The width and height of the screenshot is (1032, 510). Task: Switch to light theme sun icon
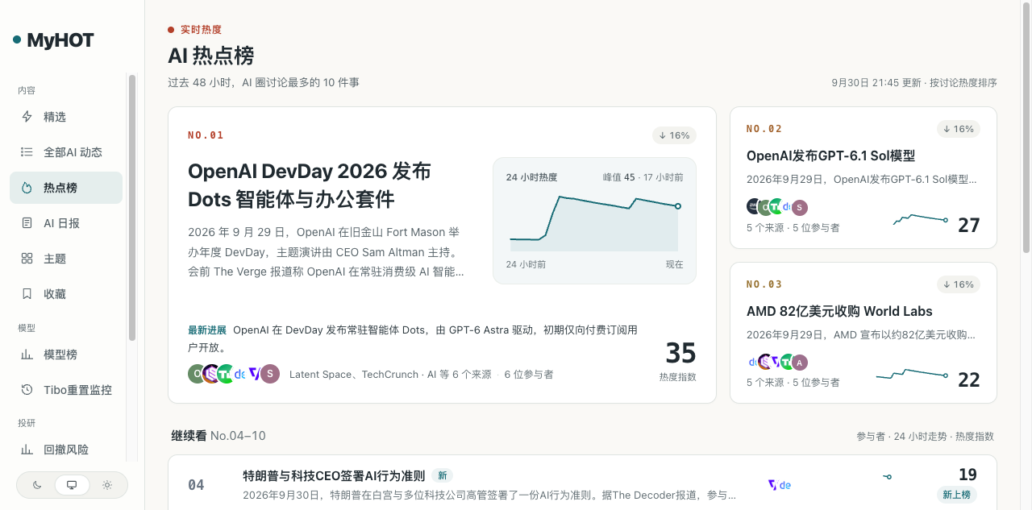pyautogui.click(x=107, y=485)
